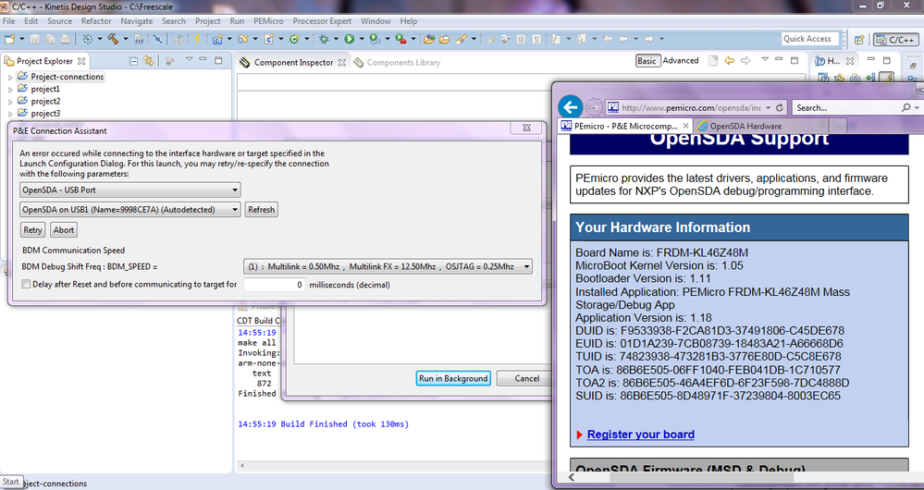Click the yellow back arrow in Component Inspector
The image size is (924, 490).
pyautogui.click(x=730, y=61)
